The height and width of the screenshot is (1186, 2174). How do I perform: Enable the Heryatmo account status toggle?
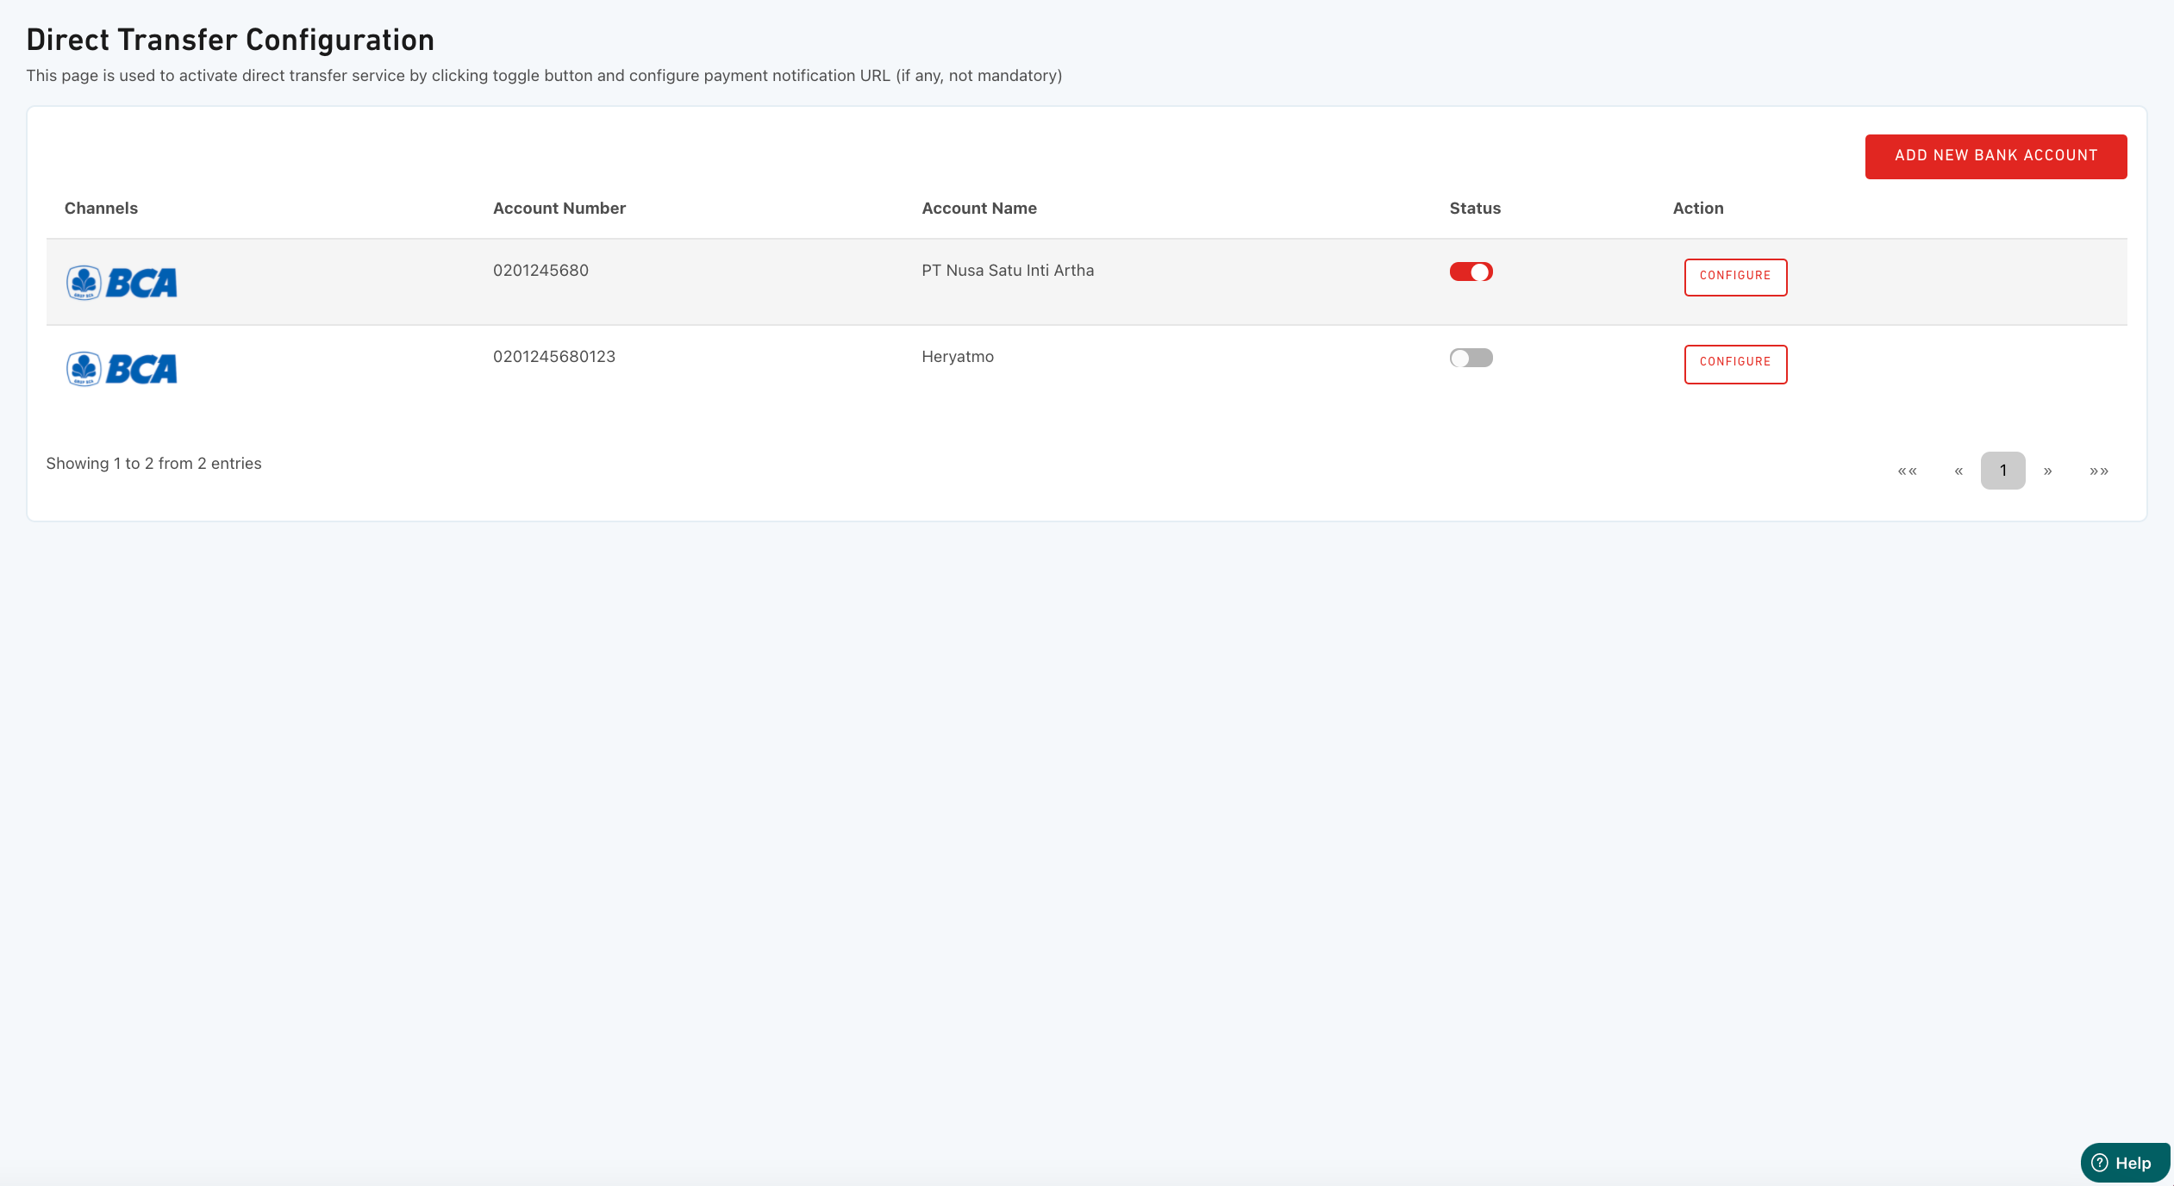1471,358
